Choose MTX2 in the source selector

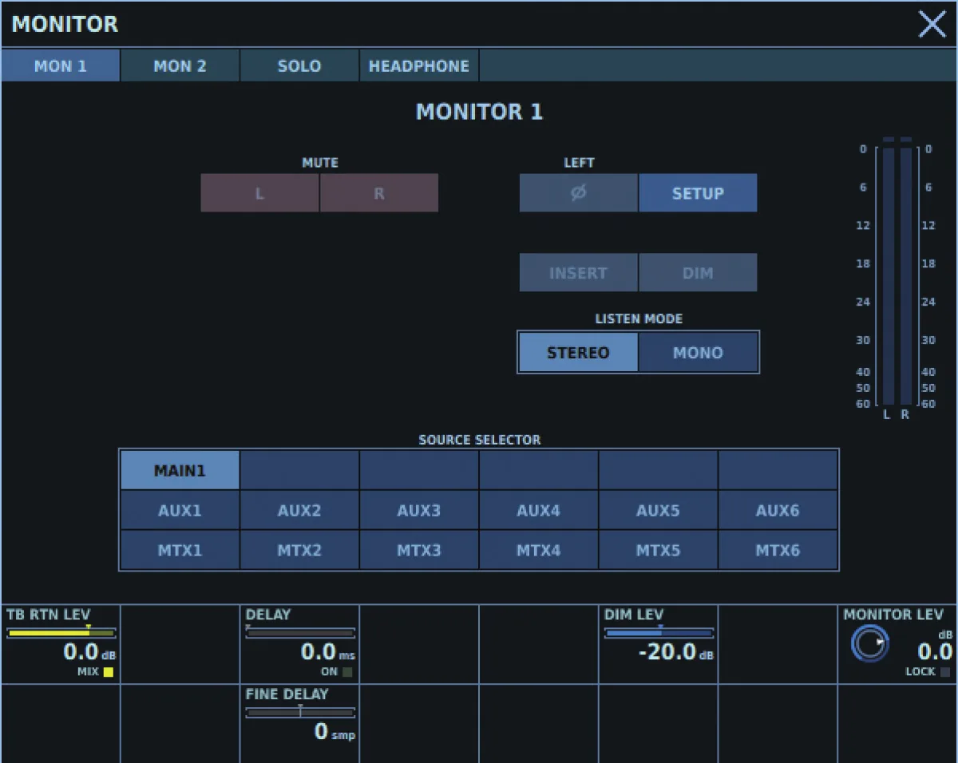(x=299, y=550)
